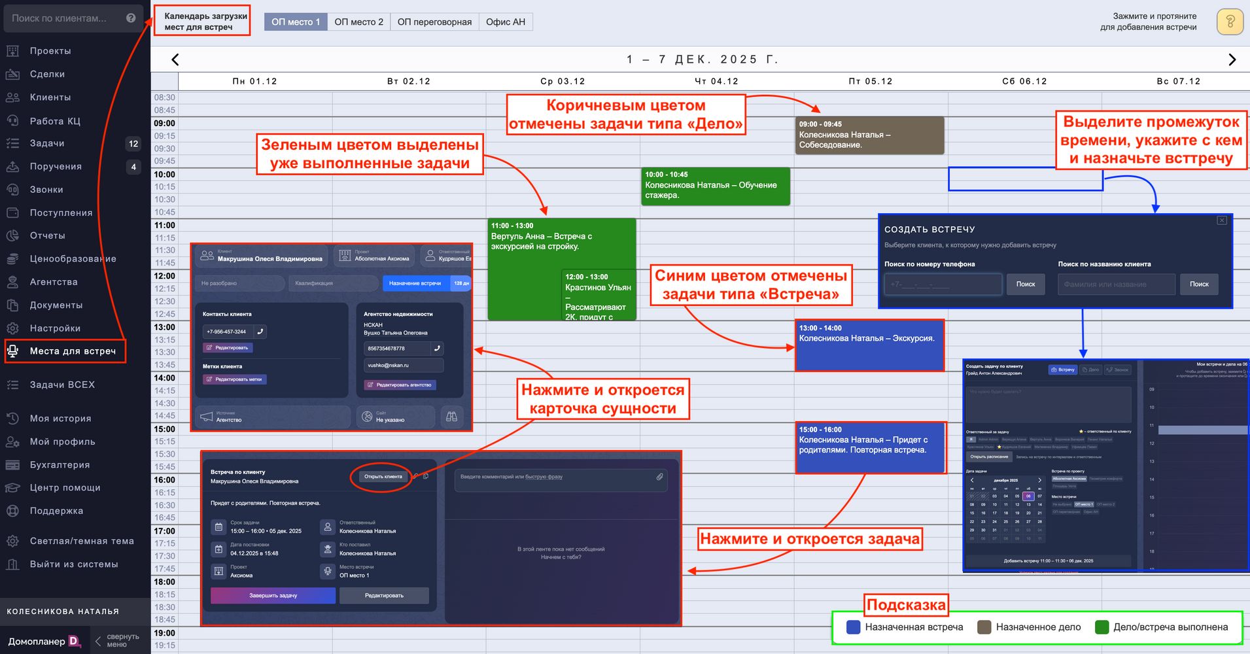Click the Чт 04.12 day header
This screenshot has width=1250, height=654.
716,81
